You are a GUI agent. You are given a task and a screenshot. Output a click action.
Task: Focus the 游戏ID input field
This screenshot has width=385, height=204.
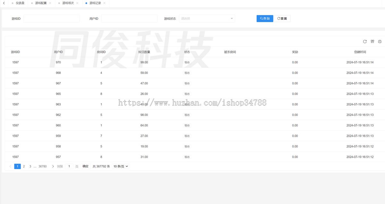click(52, 19)
